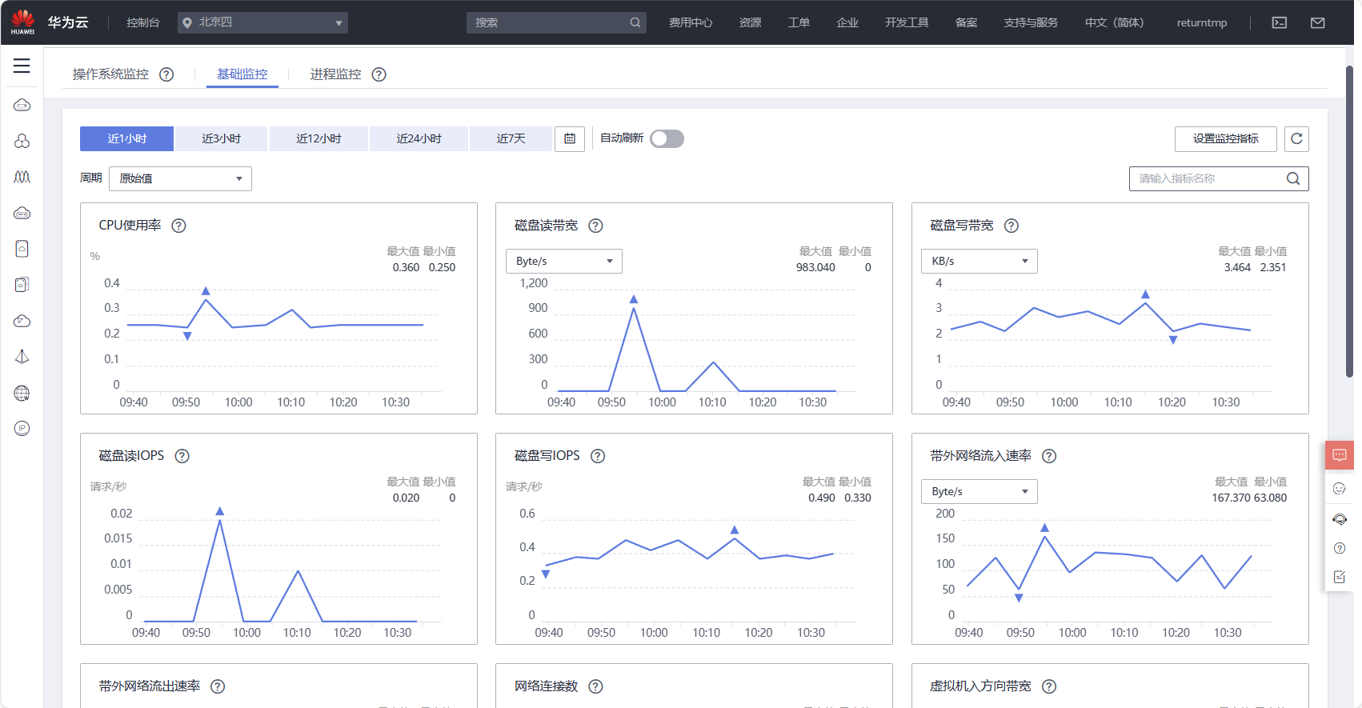Select the 近1小时 time range
The width and height of the screenshot is (1362, 708).
coord(126,138)
